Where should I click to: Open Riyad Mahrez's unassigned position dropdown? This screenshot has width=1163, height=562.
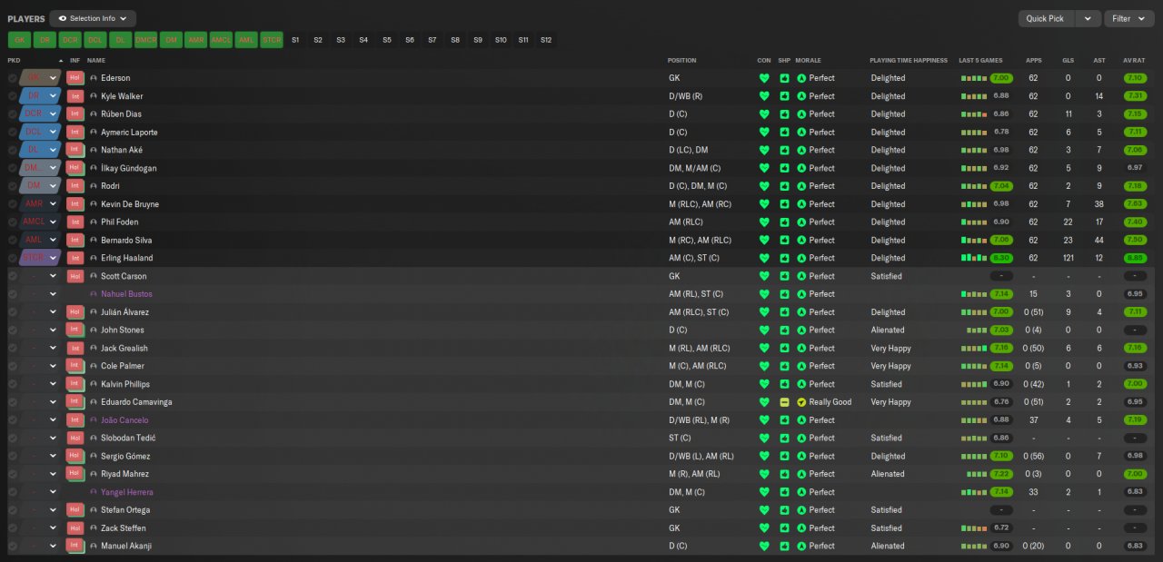point(53,474)
